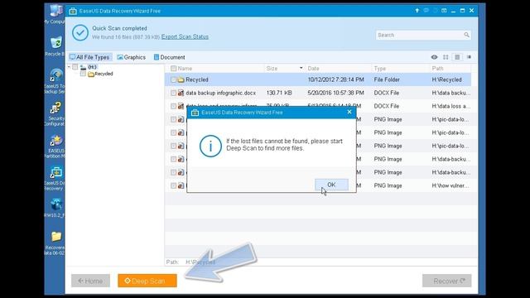Sort by the Type column header
Image resolution: width=530 pixels, height=298 pixels.
pyautogui.click(x=379, y=68)
